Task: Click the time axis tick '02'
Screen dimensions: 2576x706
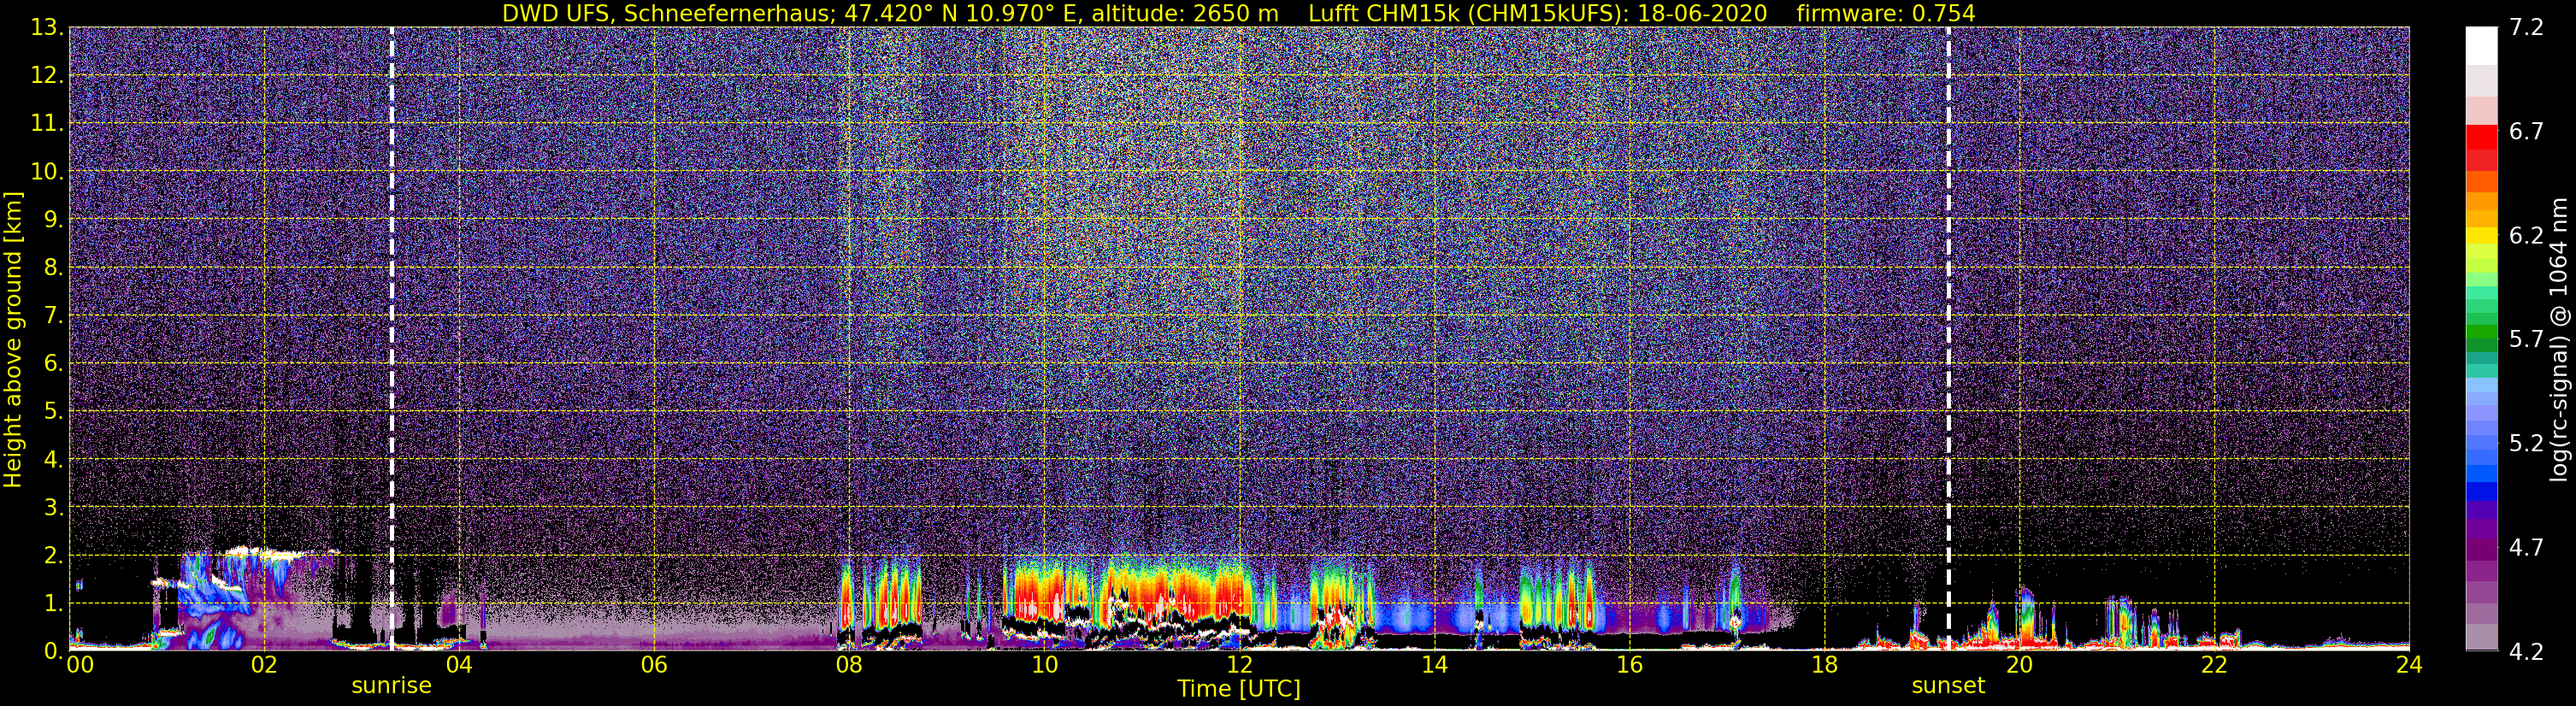Action: [264, 665]
